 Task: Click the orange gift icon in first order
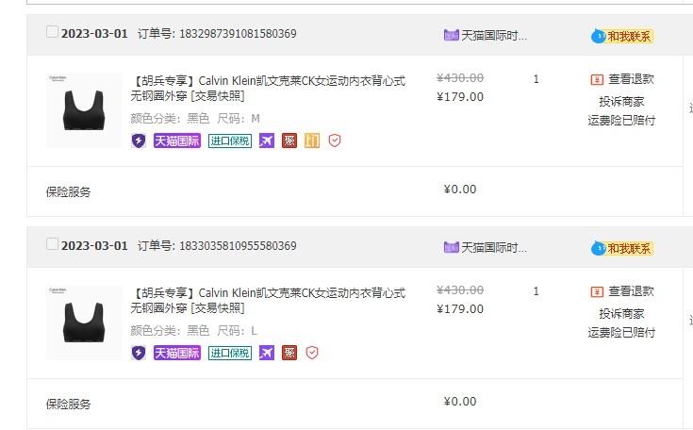point(312,141)
